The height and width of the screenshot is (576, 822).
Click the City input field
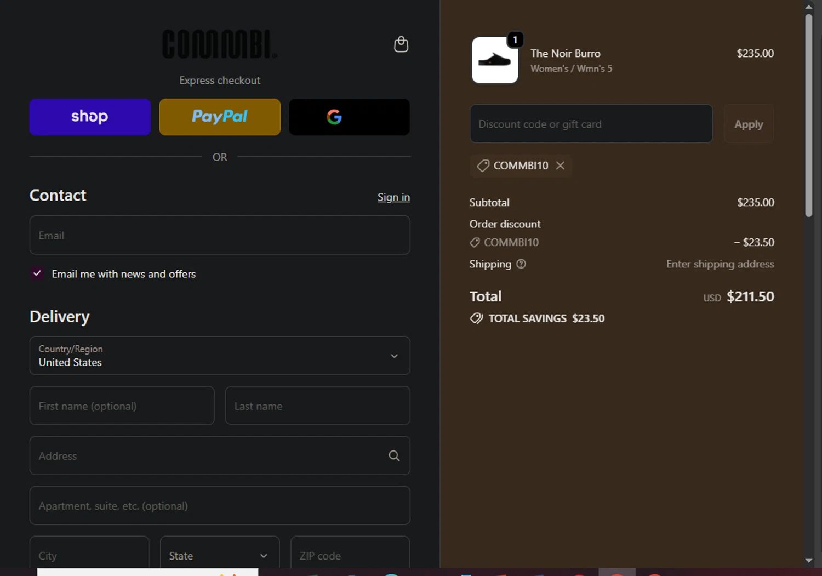pyautogui.click(x=89, y=552)
